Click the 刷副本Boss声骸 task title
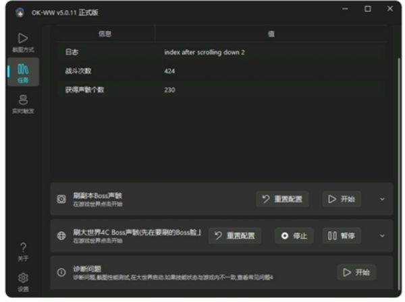The image size is (405, 302). 98,195
